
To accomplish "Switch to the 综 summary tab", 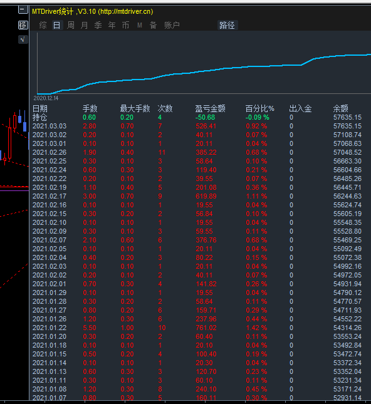I will pos(43,25).
